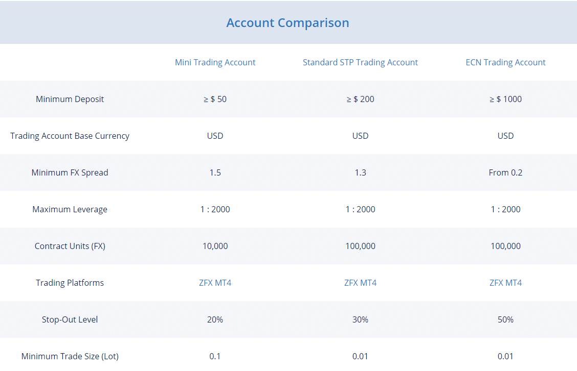Viewport: 577px width, 371px height.
Task: Click the 1.5 spread value
Action: click(215, 172)
